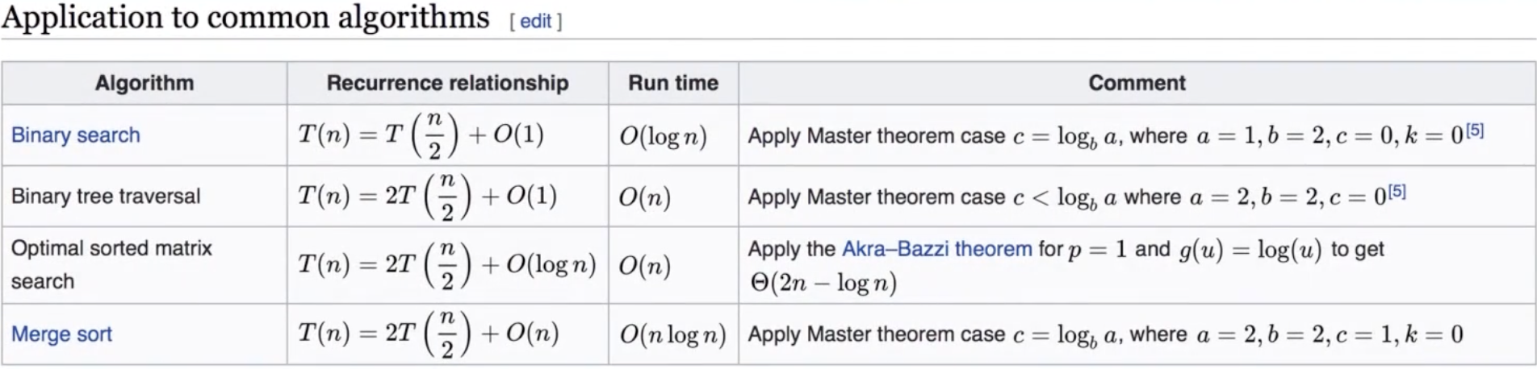
Task: Follow the Akra–Bazzi theorem link
Action: [936, 249]
